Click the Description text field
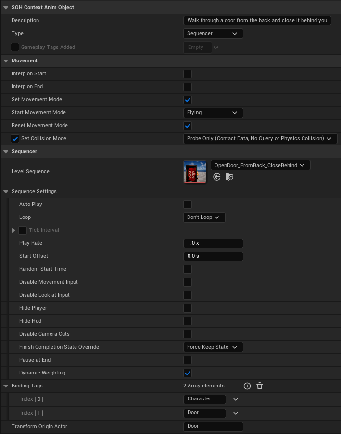The image size is (341, 434). pos(257,21)
